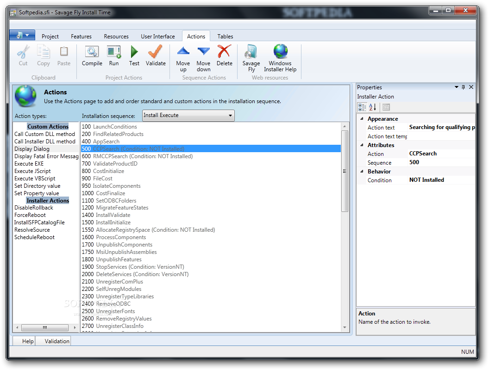The image size is (489, 370).
Task: Edit the Sequence value 500
Action: point(441,162)
